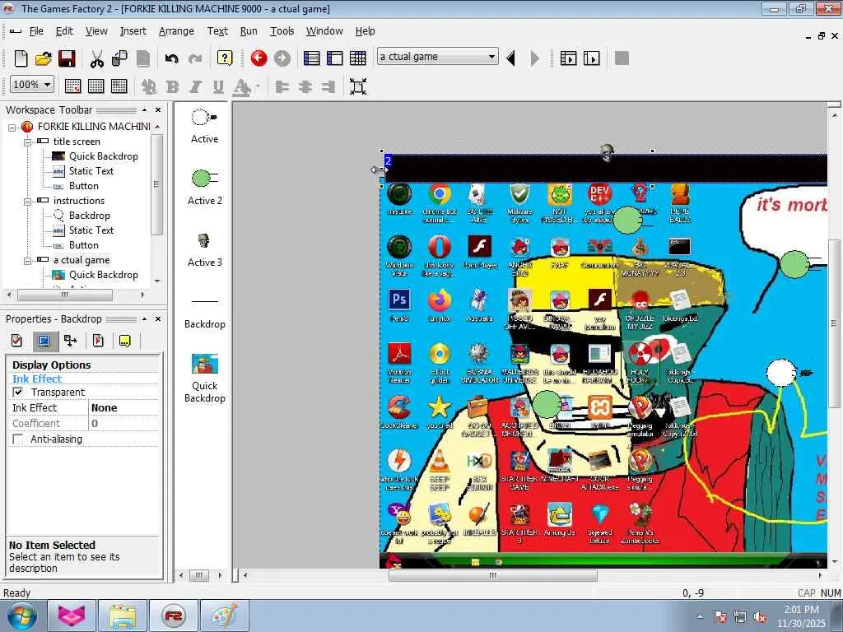Screen dimensions: 843x632
Task: Click the Center Frame icon
Action: click(358, 86)
